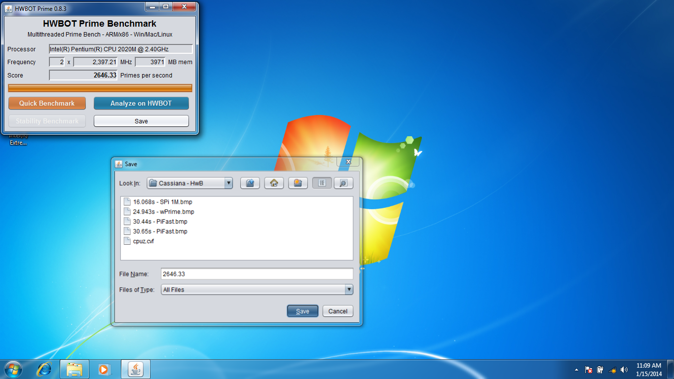This screenshot has width=674, height=379.
Task: Go up one folder level in Save dialog
Action: click(x=250, y=183)
